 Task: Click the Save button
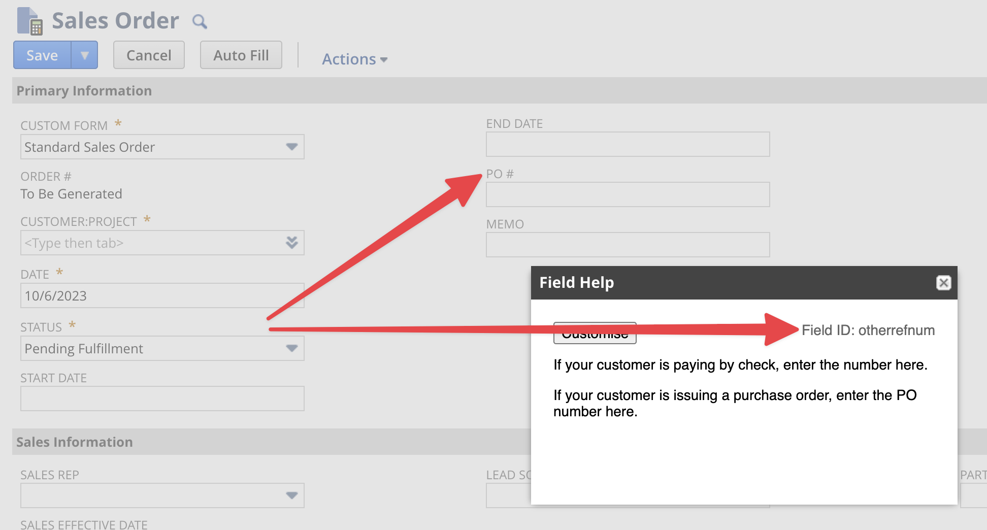click(x=42, y=55)
